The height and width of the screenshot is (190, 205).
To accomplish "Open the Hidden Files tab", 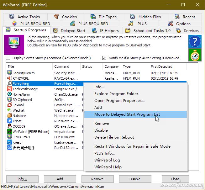I will pyautogui.click(x=146, y=17).
